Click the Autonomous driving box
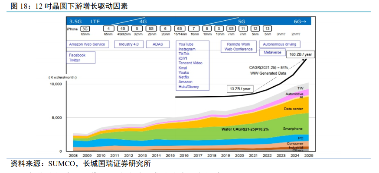Viewport: 379px width, 173px height. click(x=280, y=44)
